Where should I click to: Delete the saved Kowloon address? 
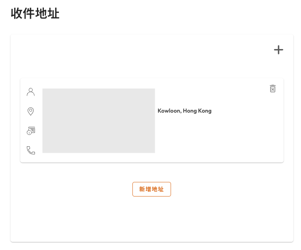[273, 88]
